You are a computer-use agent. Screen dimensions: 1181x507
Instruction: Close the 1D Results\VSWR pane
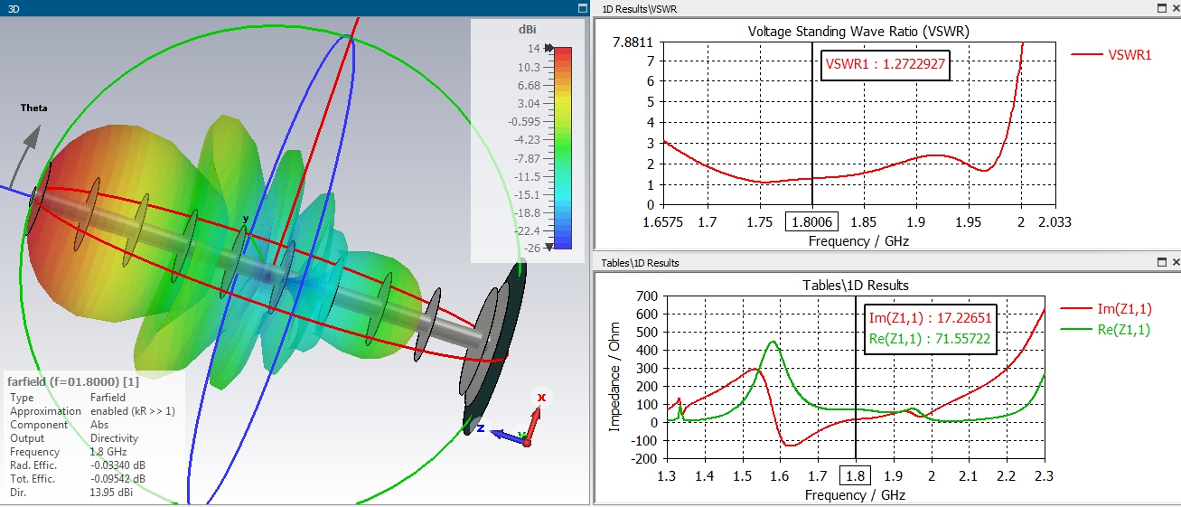[x=1175, y=8]
